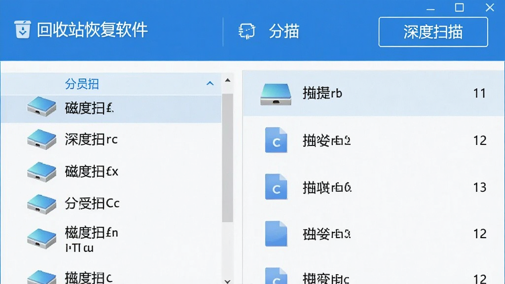Click drive icon of the highlighted 磁度扫 row
Image resolution: width=505 pixels, height=284 pixels.
tap(41, 106)
